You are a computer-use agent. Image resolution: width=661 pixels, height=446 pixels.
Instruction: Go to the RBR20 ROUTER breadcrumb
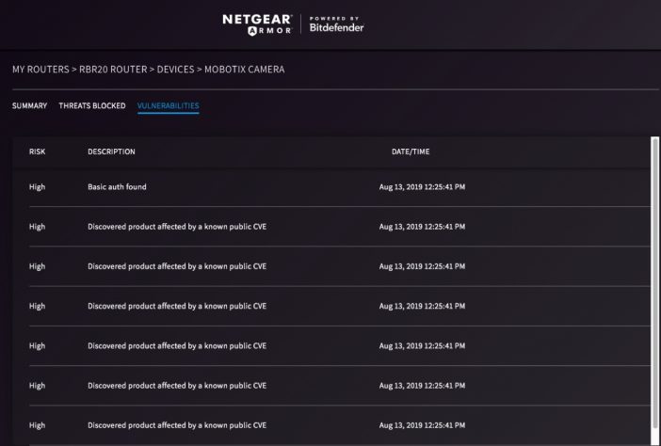tap(113, 70)
